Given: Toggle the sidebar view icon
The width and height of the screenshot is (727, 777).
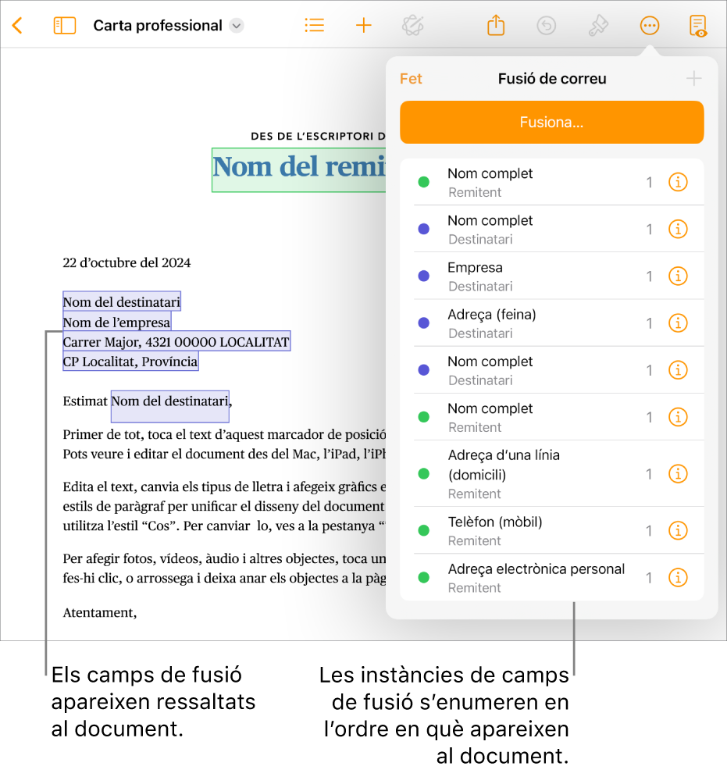Looking at the screenshot, I should (65, 25).
